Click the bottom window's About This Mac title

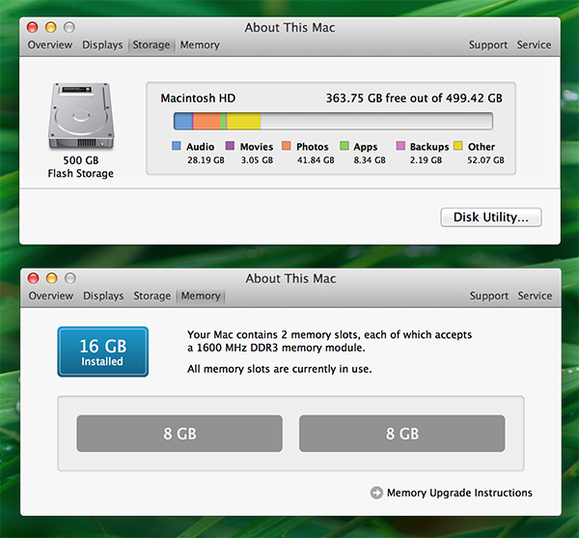click(291, 278)
